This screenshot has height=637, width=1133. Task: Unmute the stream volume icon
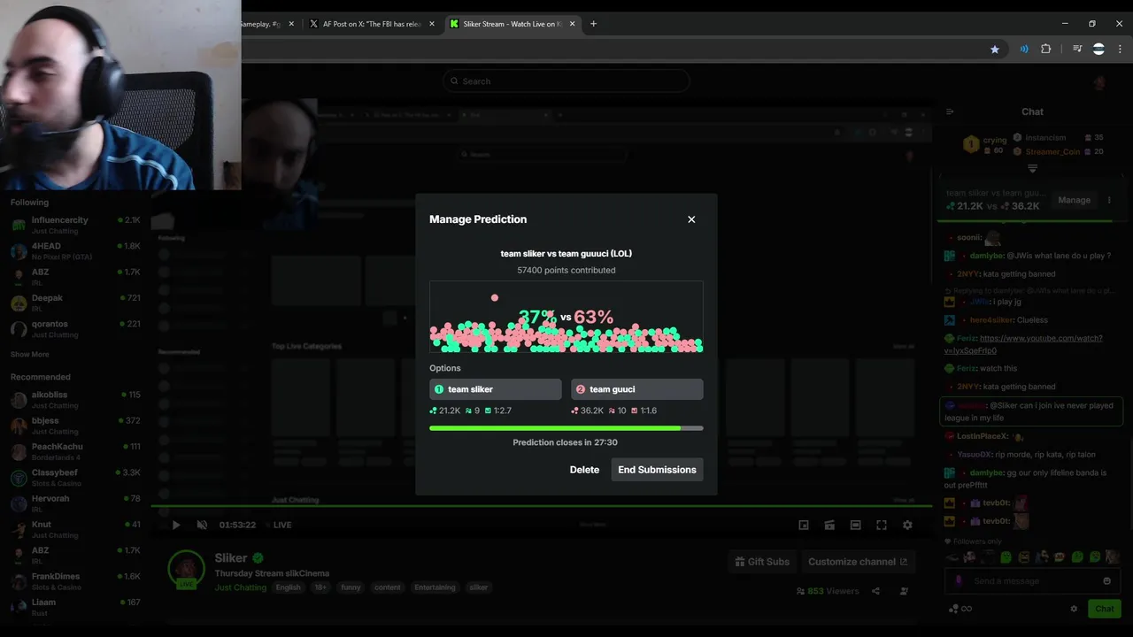click(202, 525)
